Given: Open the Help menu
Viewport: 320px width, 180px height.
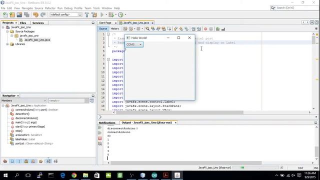Looking at the screenshot, I should (117, 8).
